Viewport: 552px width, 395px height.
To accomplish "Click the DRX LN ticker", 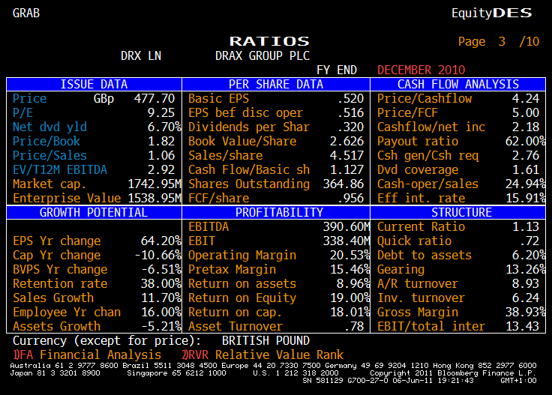I will (141, 55).
